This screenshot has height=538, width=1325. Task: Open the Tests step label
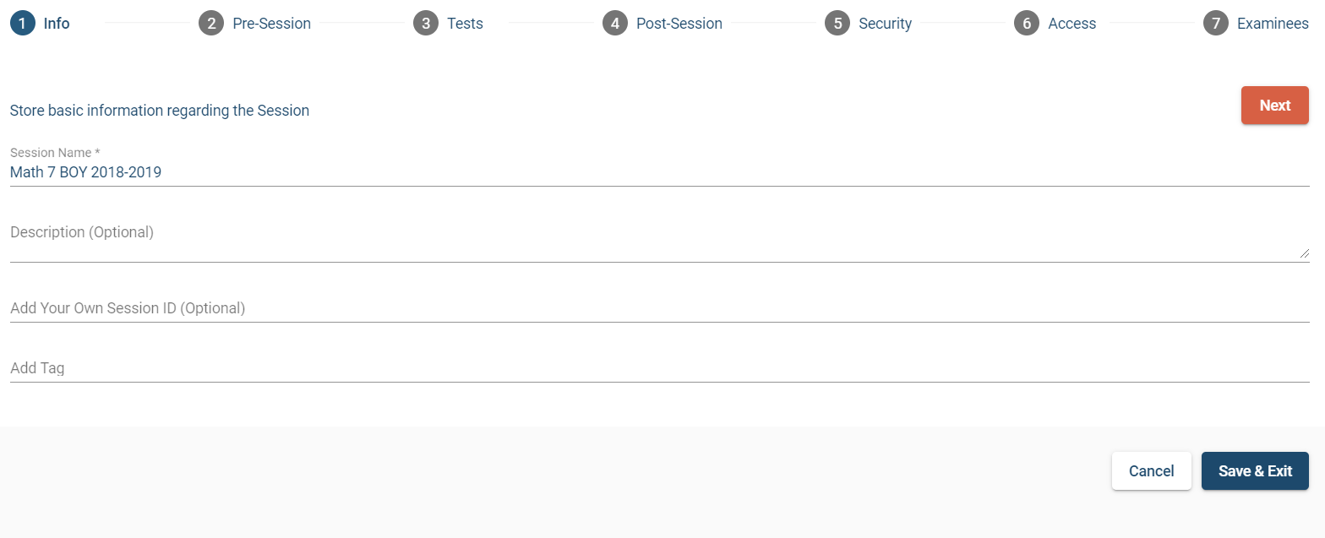pyautogui.click(x=465, y=24)
